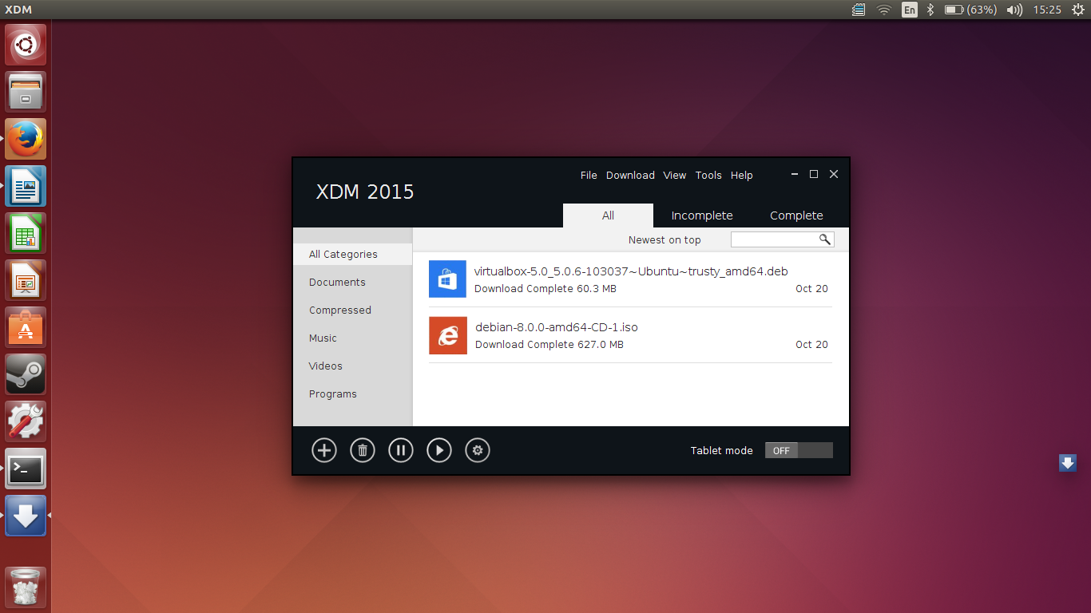The height and width of the screenshot is (613, 1091).
Task: Open the Trash in launcher
Action: click(26, 587)
